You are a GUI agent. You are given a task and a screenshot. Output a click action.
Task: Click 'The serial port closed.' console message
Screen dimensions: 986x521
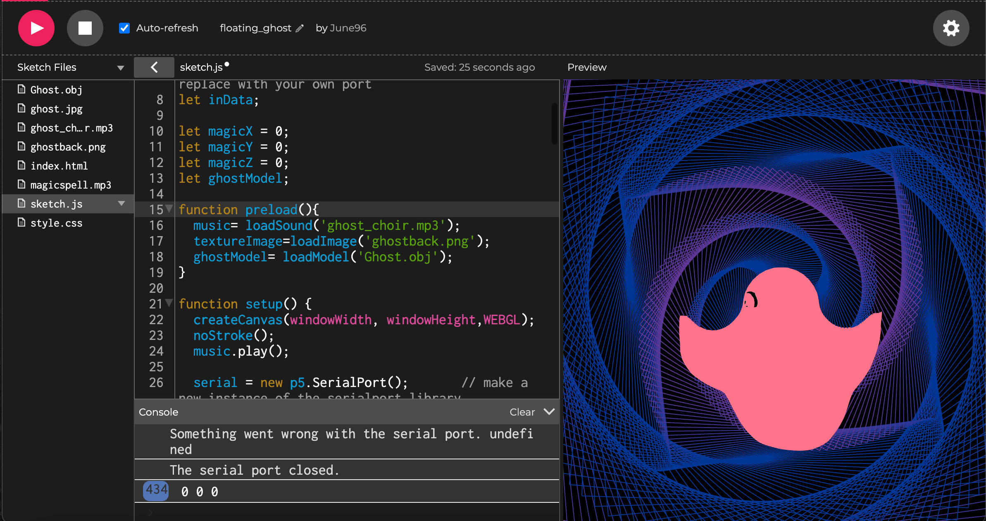(x=255, y=470)
